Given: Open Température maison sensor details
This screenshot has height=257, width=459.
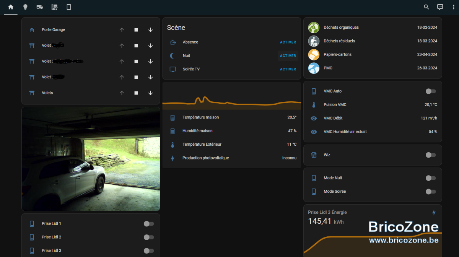Looking at the screenshot, I should click(232, 117).
